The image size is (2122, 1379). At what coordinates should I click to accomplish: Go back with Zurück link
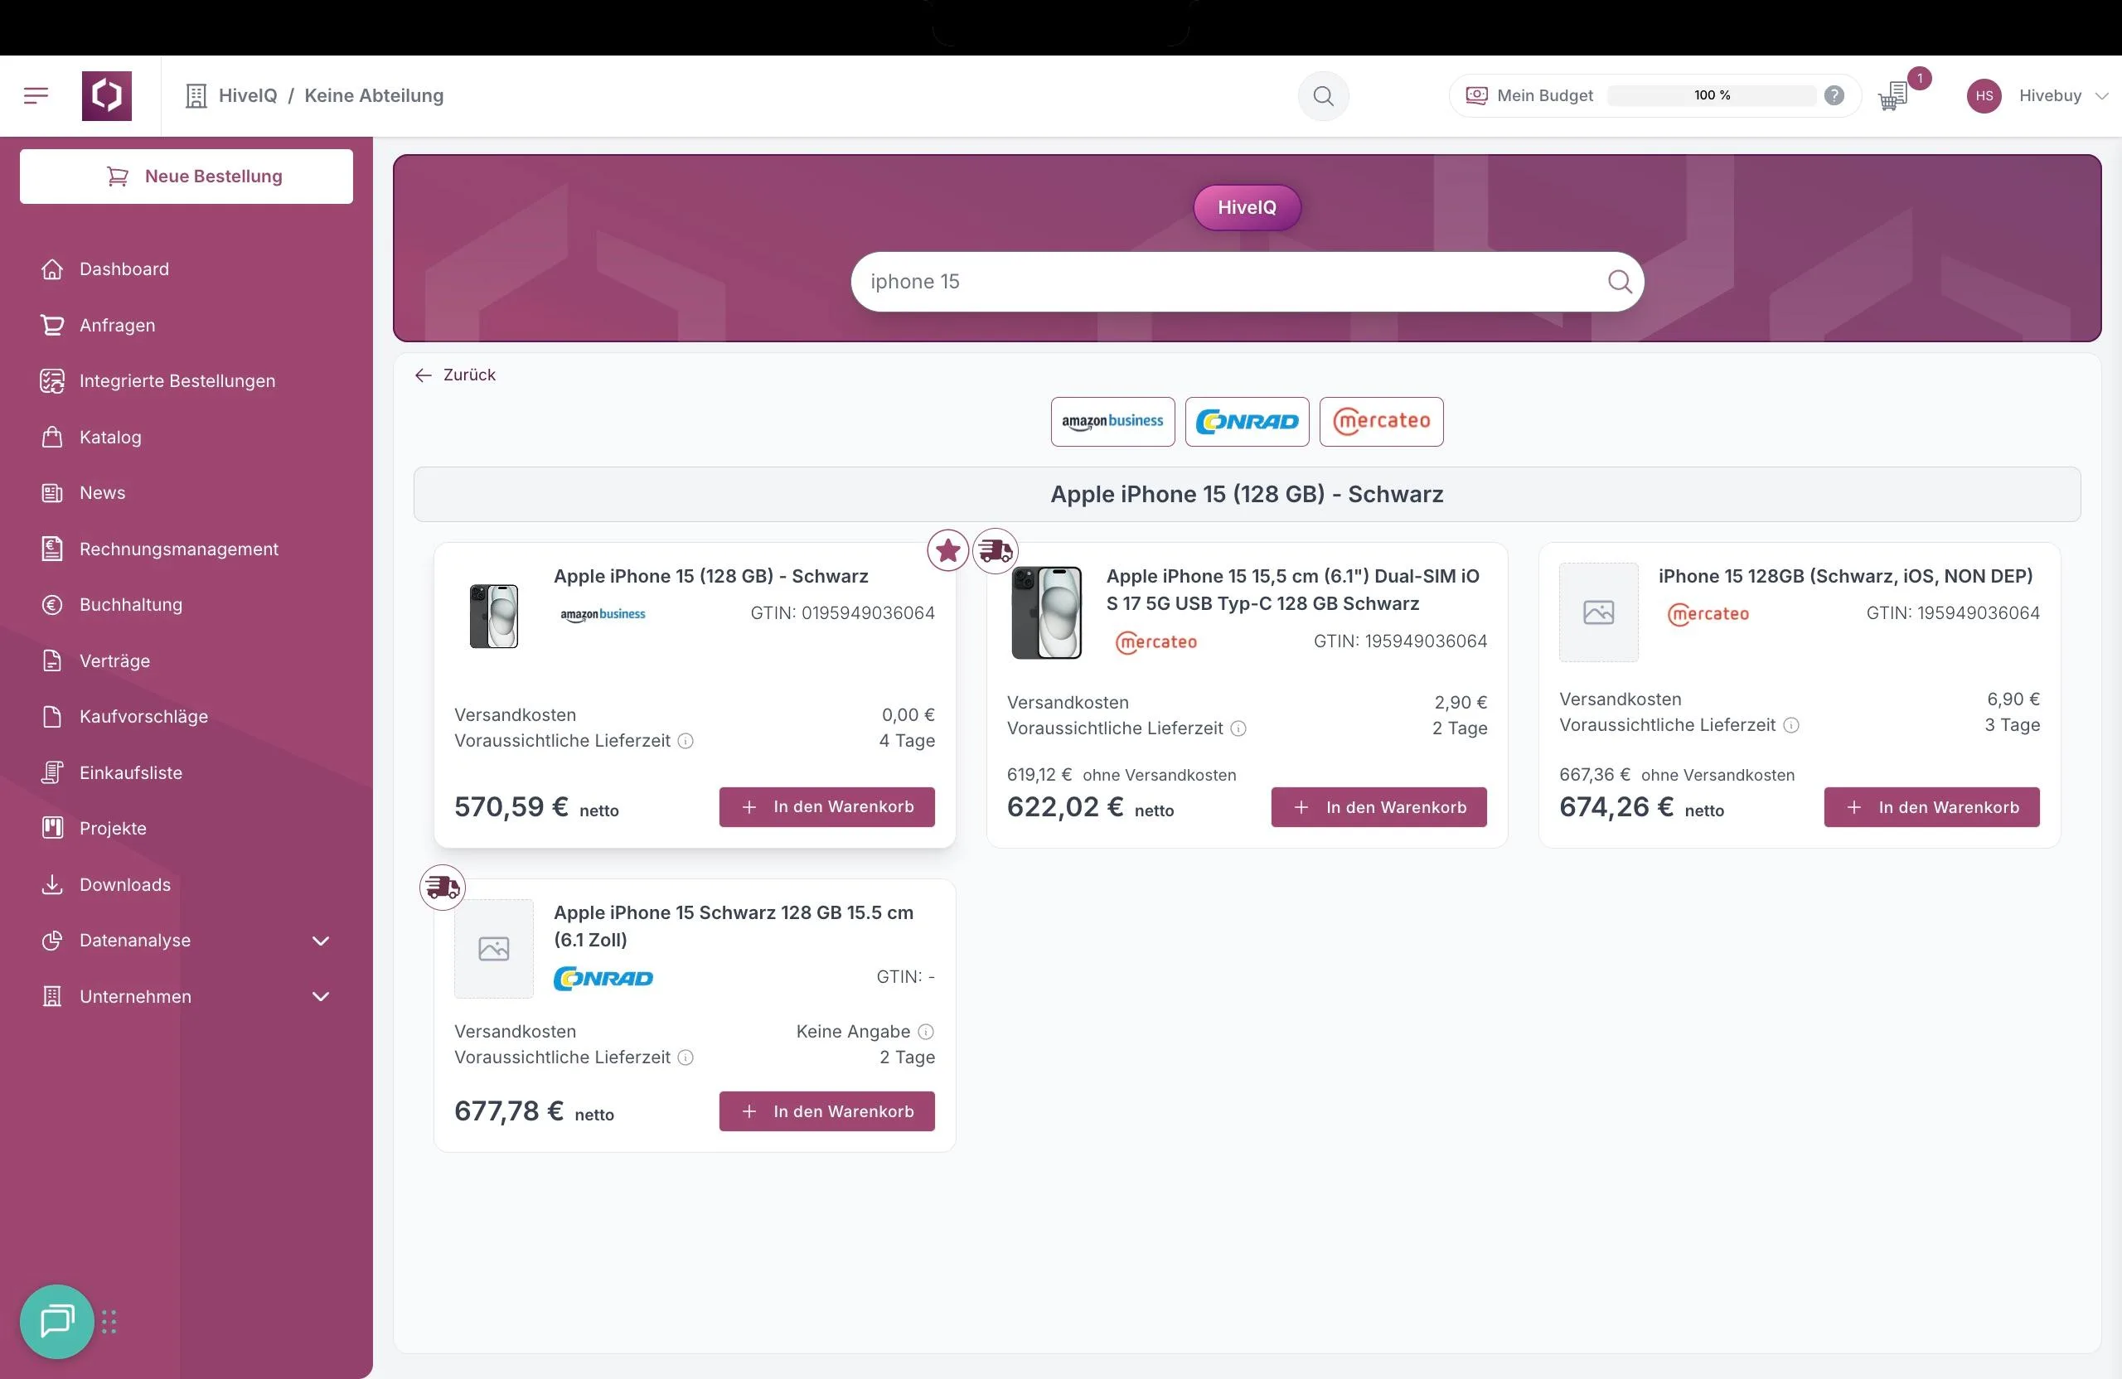point(455,375)
